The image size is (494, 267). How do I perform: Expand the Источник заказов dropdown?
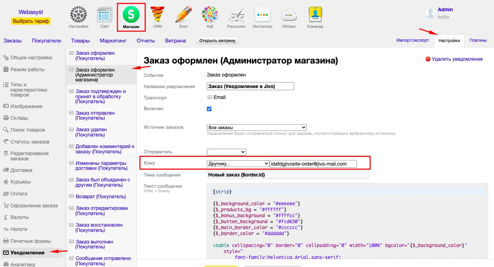[x=257, y=127]
